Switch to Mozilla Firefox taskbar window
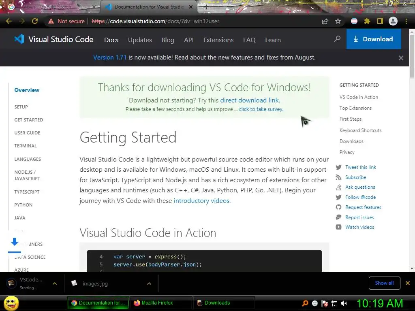The width and height of the screenshot is (415, 311). click(160, 303)
